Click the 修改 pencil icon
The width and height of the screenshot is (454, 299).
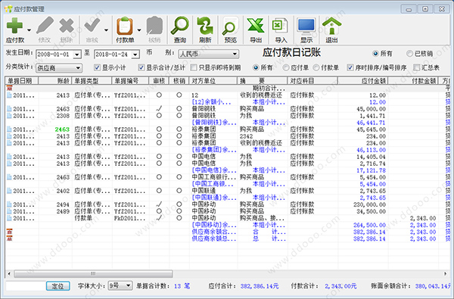(45, 26)
